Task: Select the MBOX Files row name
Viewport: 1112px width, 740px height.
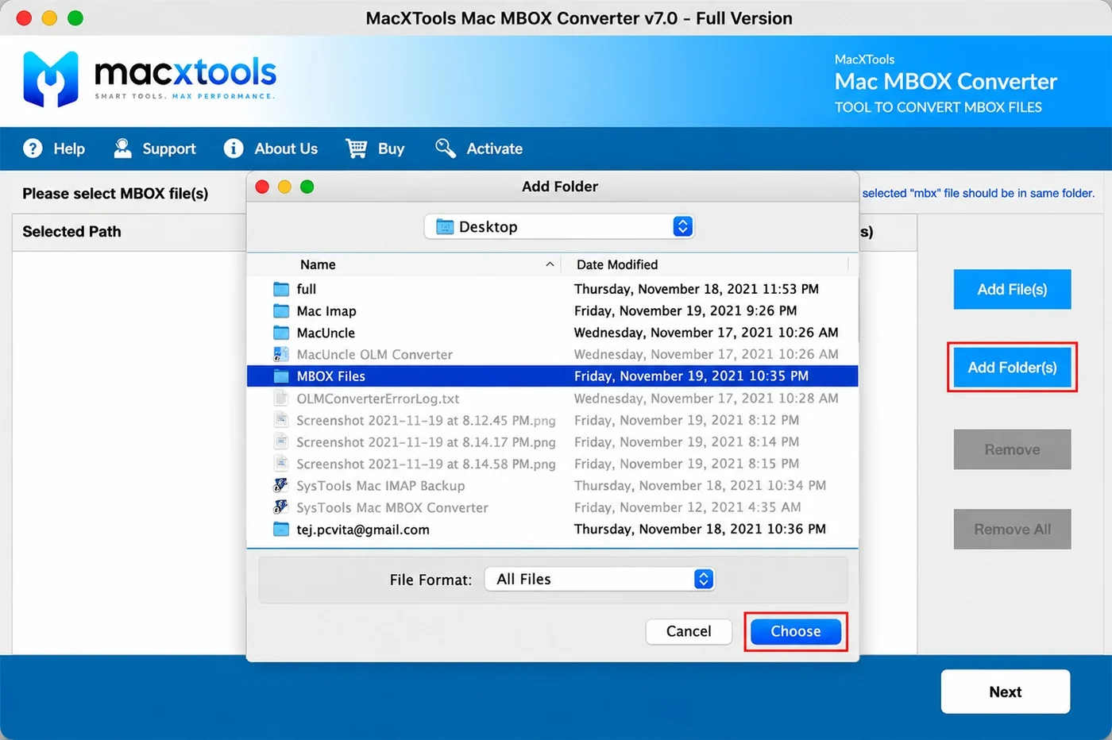Action: point(331,376)
